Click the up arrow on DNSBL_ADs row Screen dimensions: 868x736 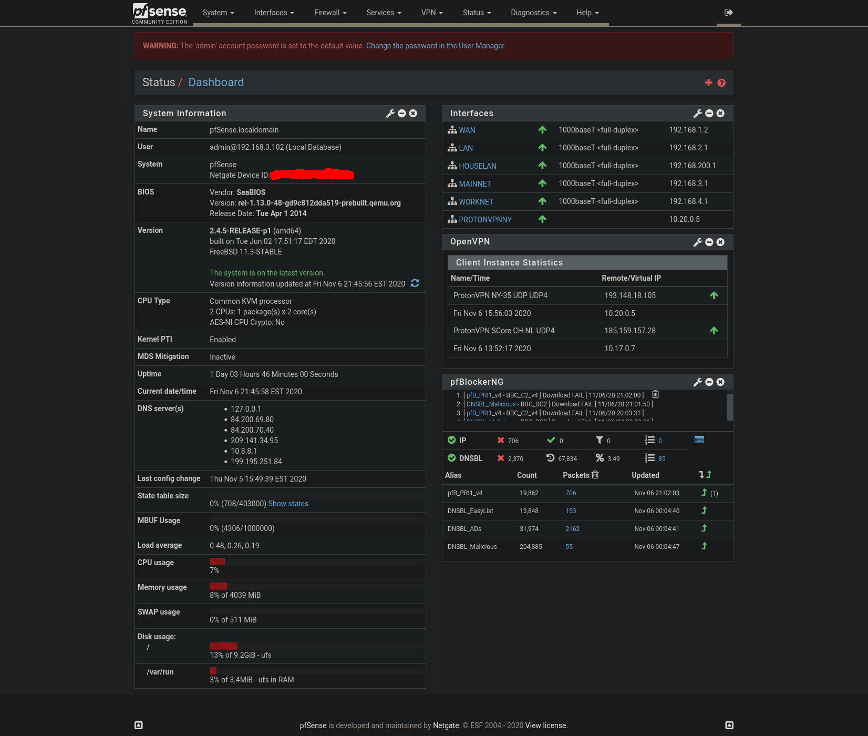[x=704, y=528]
